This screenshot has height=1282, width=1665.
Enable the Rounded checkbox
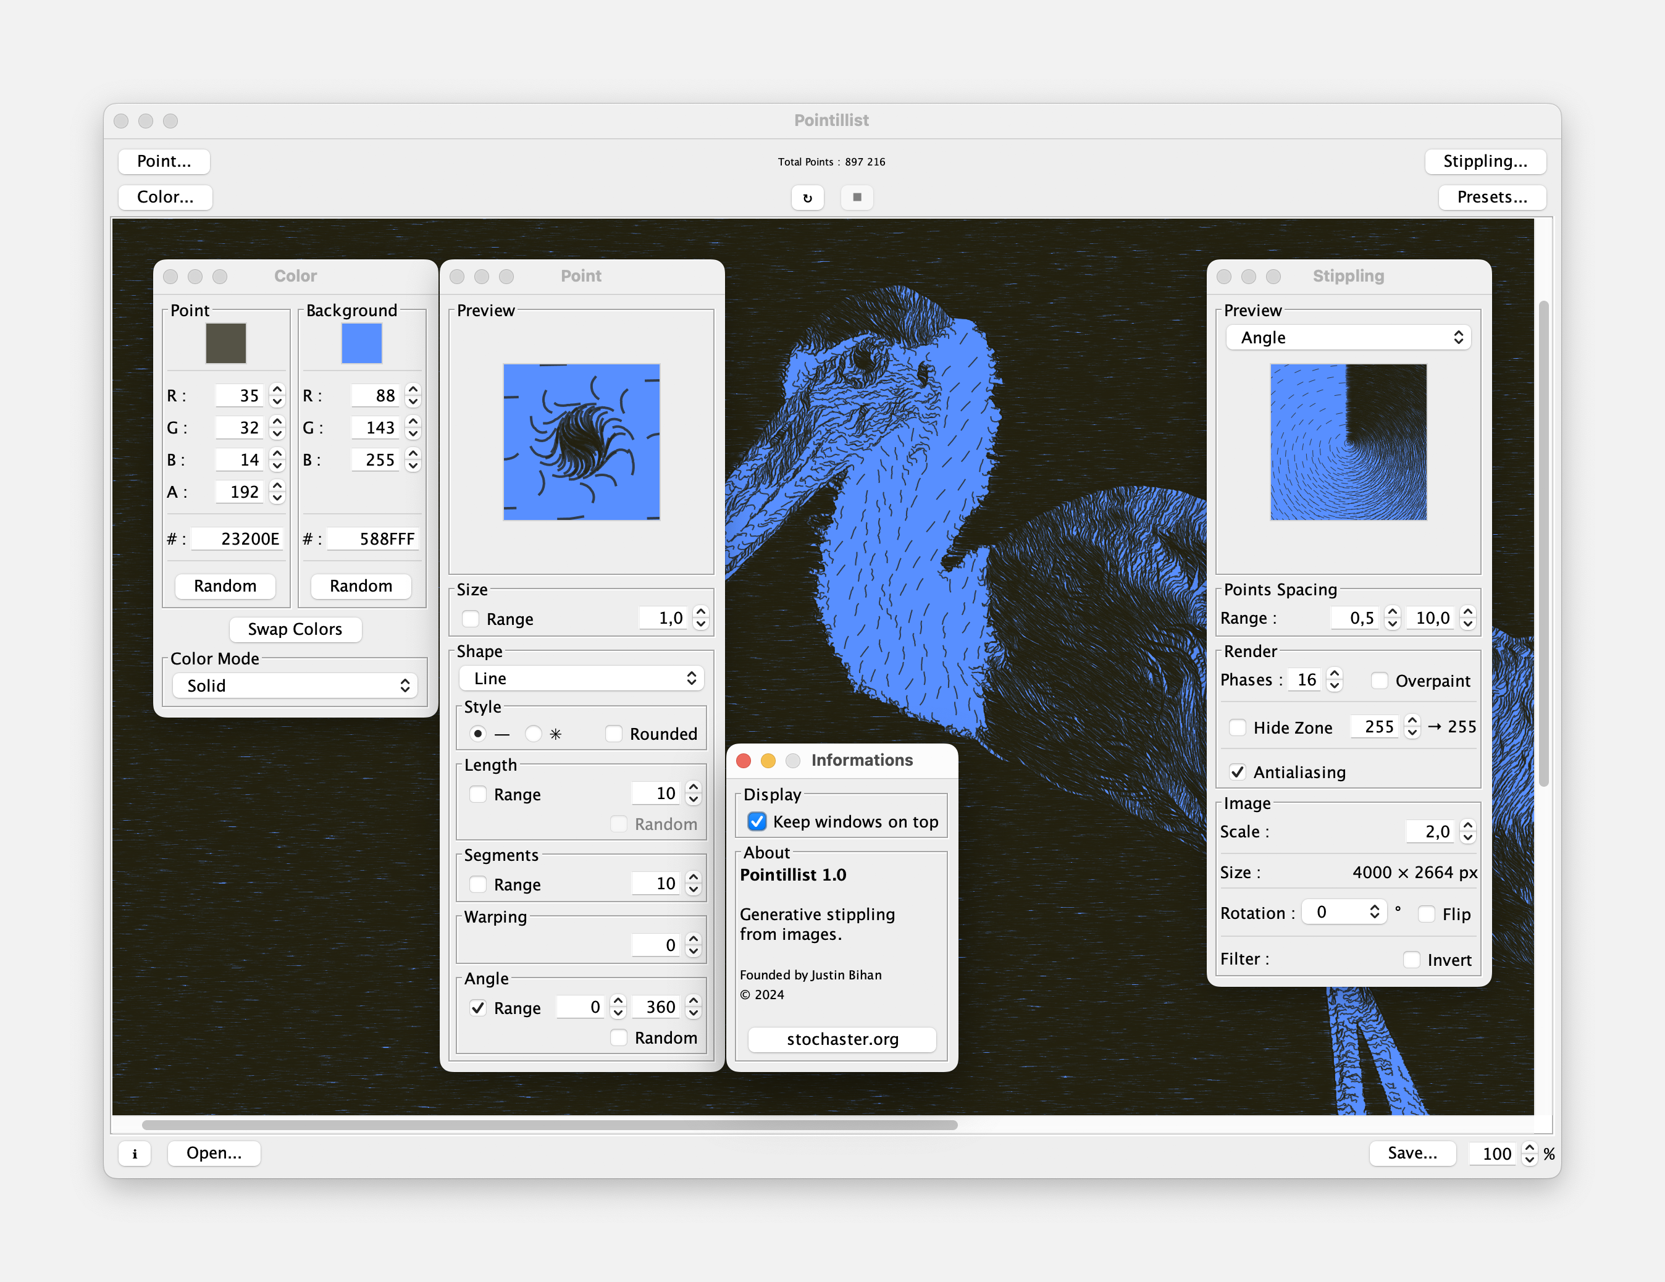(614, 733)
